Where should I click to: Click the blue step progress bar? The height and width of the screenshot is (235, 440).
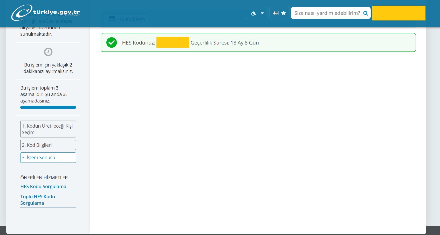(48, 107)
